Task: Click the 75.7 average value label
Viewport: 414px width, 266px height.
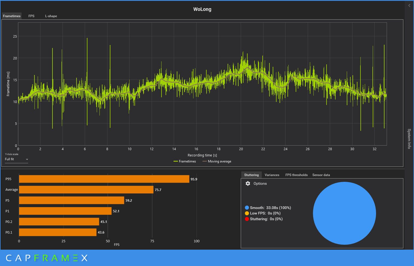Action: click(158, 190)
